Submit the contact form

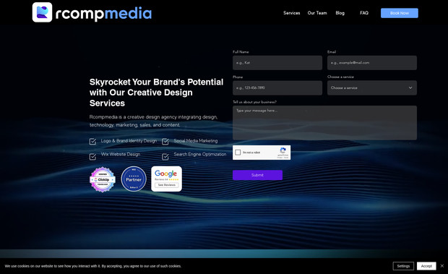(x=257, y=175)
